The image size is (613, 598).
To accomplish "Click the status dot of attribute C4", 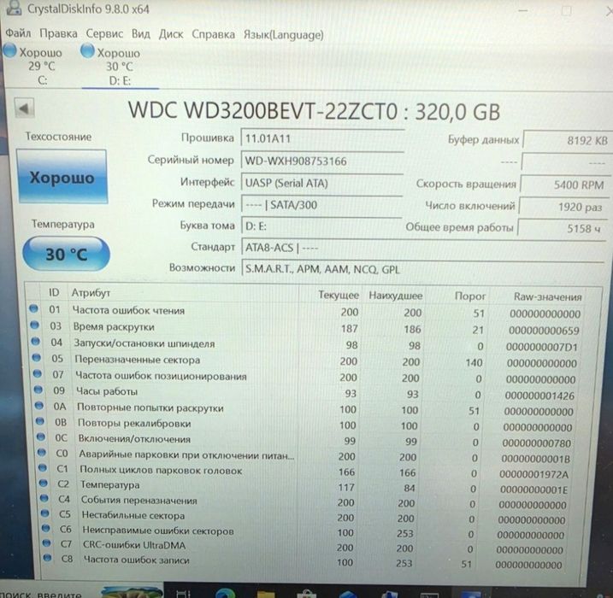I will [x=44, y=498].
